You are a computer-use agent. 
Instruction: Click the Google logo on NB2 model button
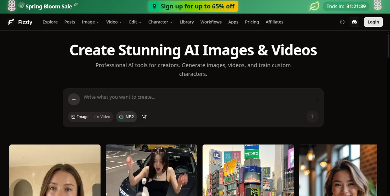coord(121,117)
